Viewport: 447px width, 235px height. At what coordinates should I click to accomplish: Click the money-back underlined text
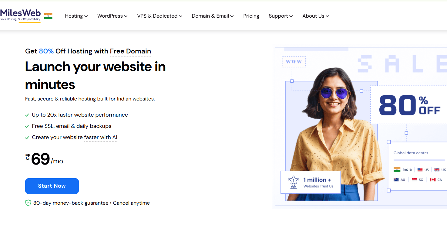pyautogui.click(x=68, y=203)
